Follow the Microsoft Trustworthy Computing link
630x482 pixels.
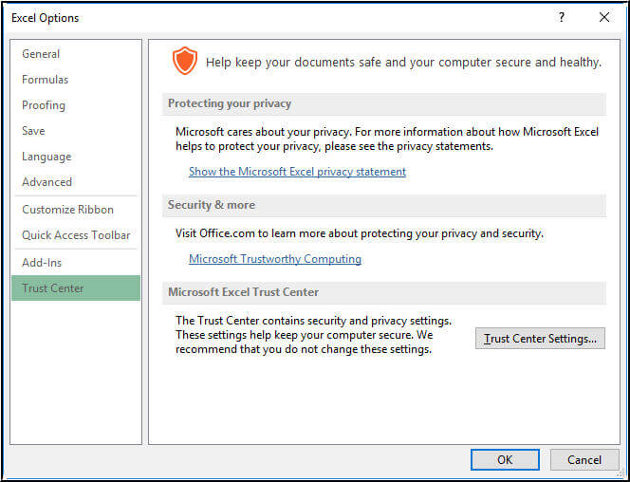[275, 259]
